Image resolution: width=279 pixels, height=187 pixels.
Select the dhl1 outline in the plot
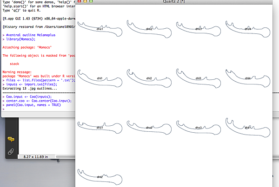[x=100, y=78]
